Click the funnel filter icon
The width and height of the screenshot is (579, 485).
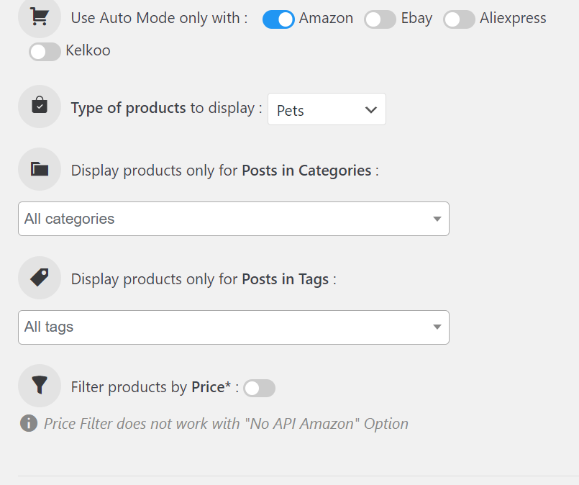tap(40, 385)
